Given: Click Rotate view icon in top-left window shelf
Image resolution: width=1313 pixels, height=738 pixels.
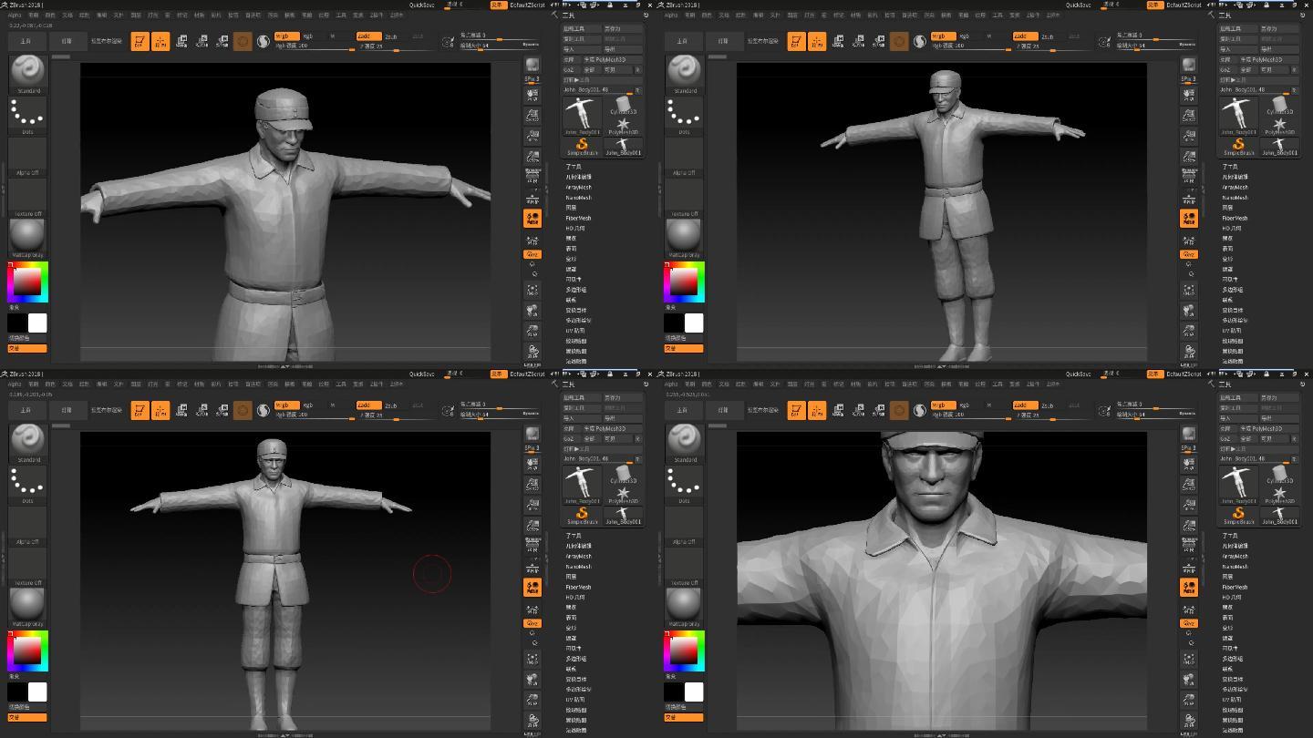Looking at the screenshot, I should 532,351.
